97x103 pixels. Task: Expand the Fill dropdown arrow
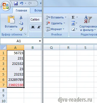76,23
